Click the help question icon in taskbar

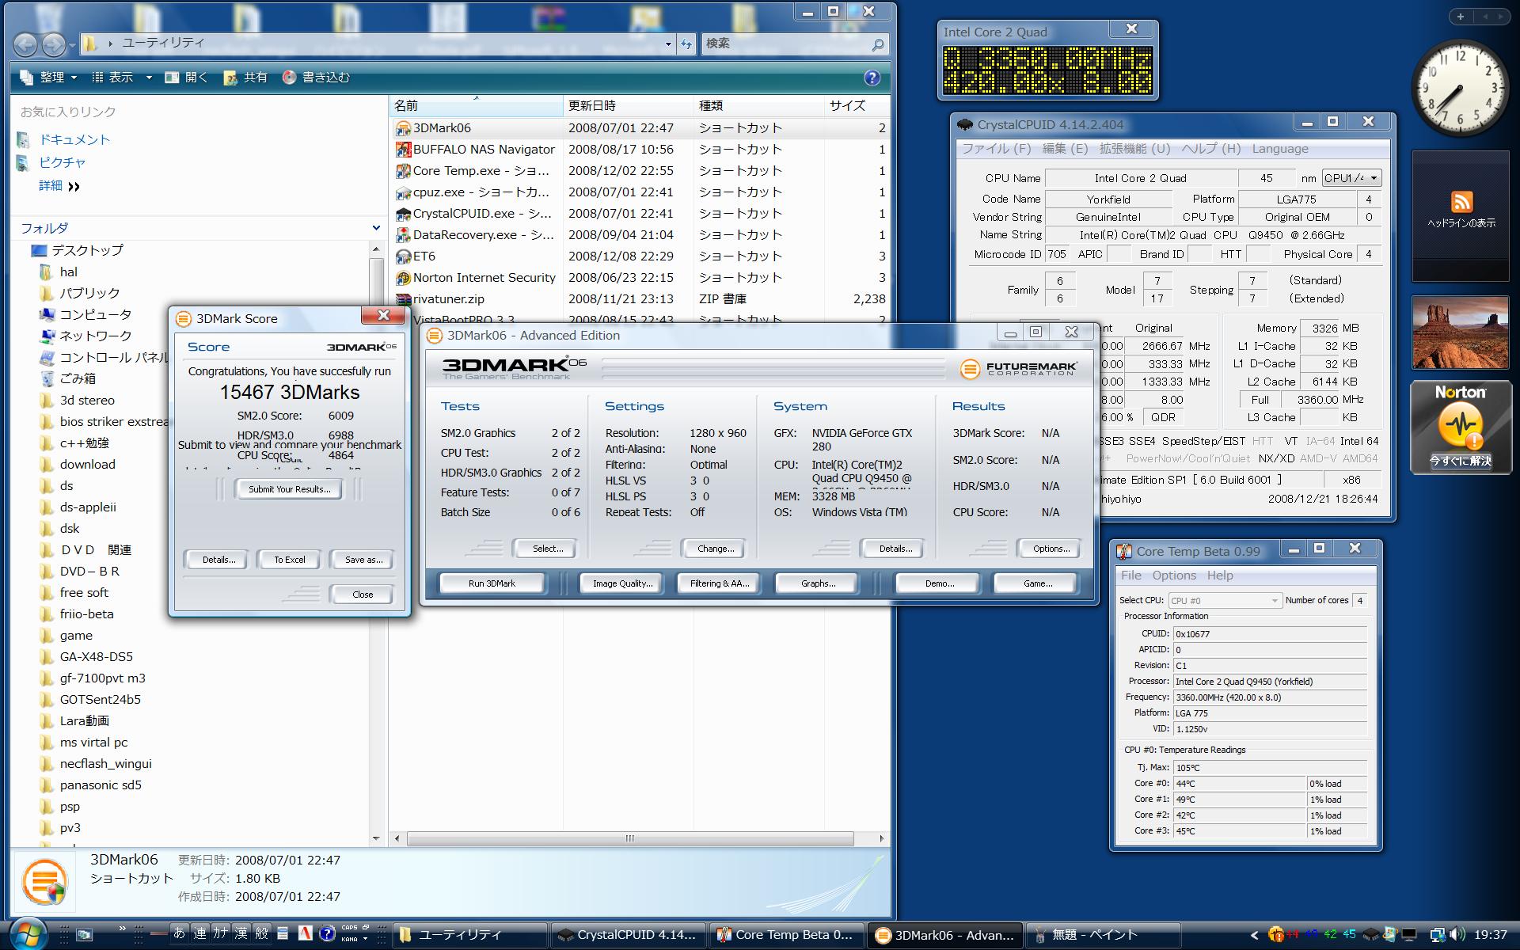tap(327, 934)
